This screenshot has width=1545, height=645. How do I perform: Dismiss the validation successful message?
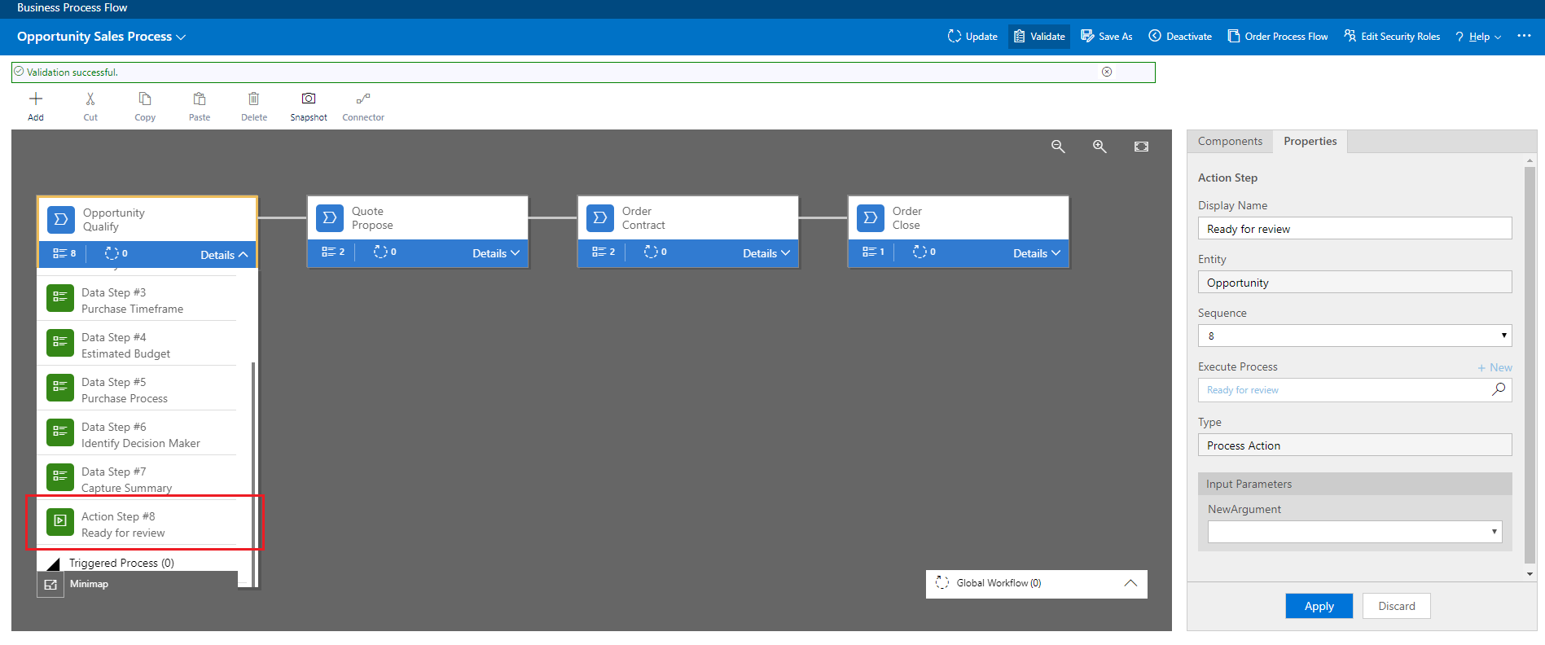(1107, 72)
